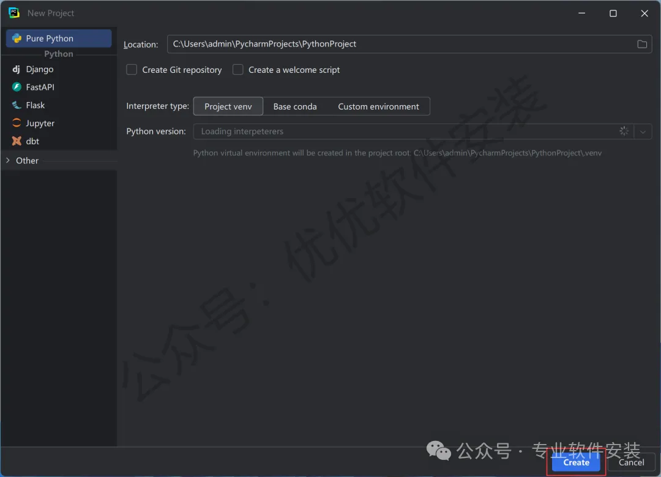This screenshot has width=661, height=477.
Task: Close the New Project window
Action: 644,13
